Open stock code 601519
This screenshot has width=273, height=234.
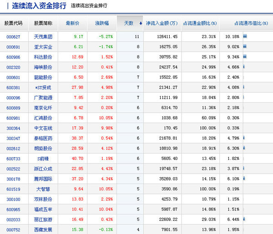click(x=13, y=189)
